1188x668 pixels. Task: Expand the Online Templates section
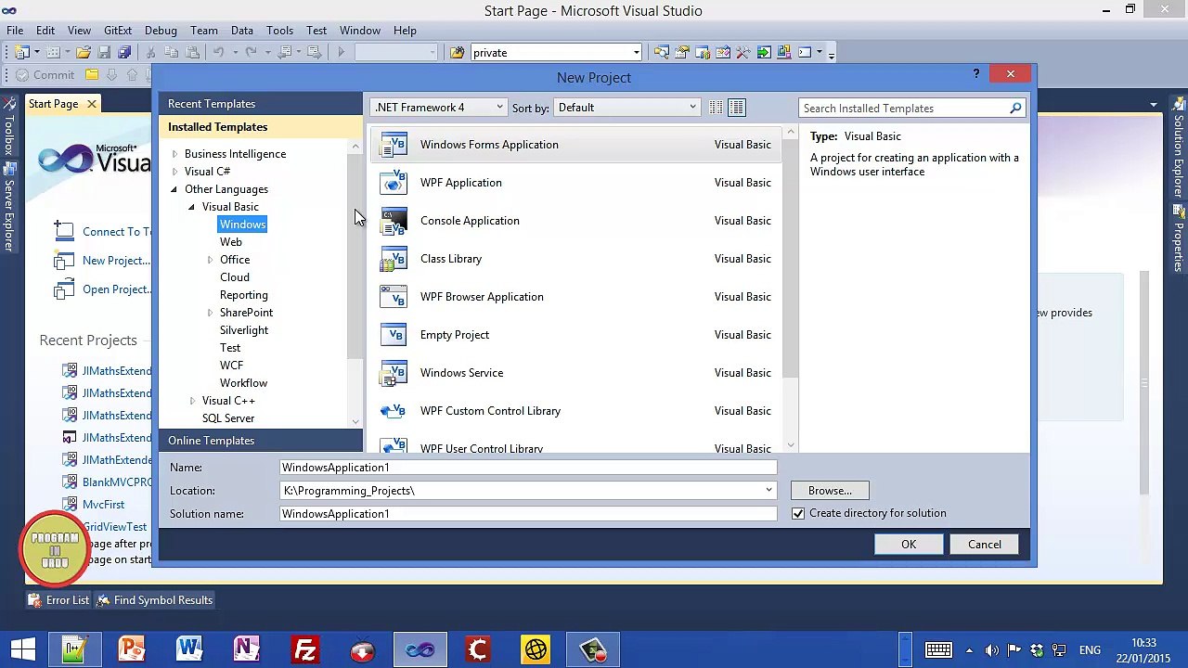click(261, 441)
